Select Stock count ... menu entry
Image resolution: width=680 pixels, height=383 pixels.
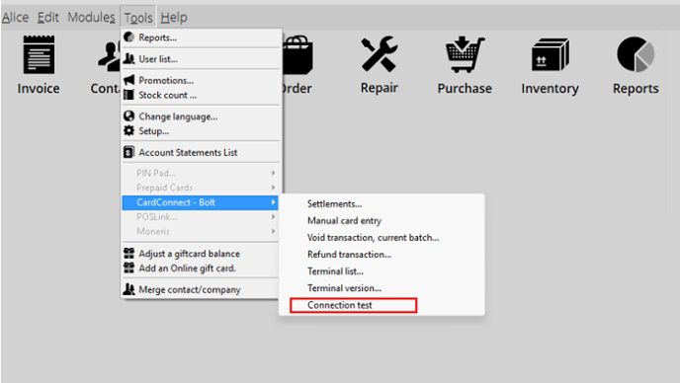(x=167, y=95)
